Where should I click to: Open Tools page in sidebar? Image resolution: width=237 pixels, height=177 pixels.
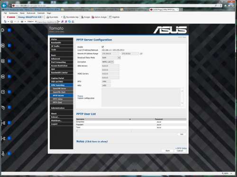pos(62,50)
